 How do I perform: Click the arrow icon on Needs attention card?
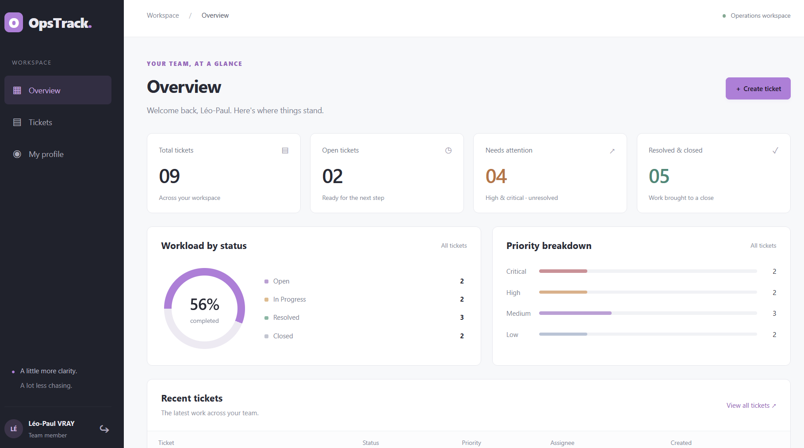[612, 151]
